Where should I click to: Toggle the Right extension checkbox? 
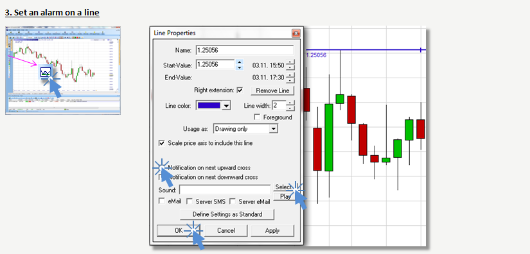[x=240, y=90]
